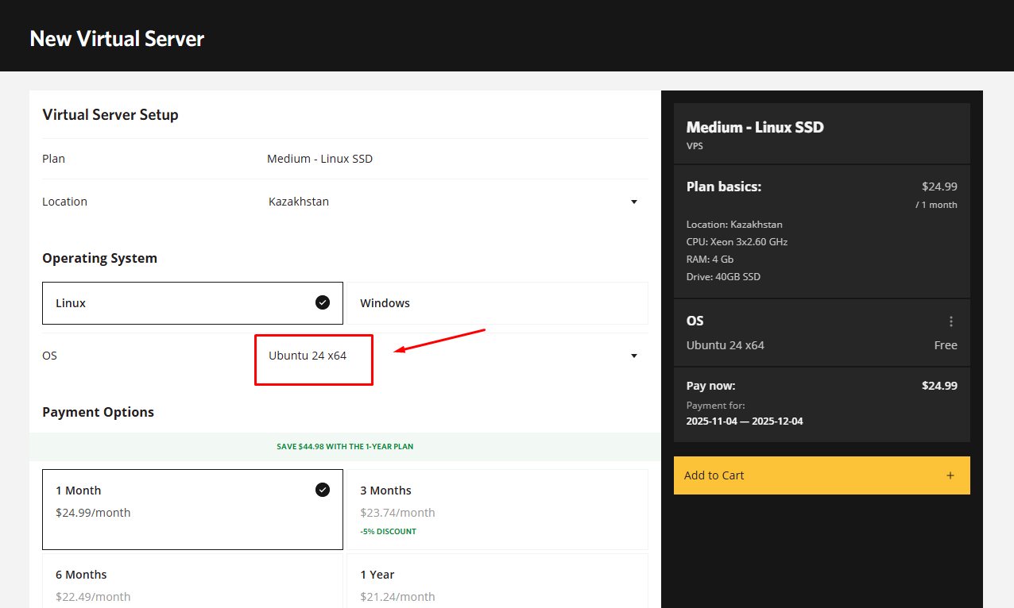Open the OS version dropdown arrow
Screen dimensions: 1014x608
click(634, 356)
